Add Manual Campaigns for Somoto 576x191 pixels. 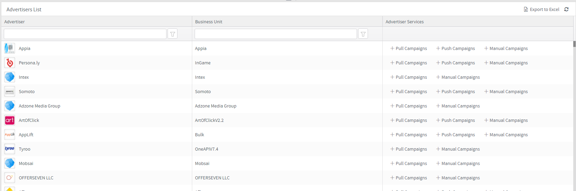point(506,91)
